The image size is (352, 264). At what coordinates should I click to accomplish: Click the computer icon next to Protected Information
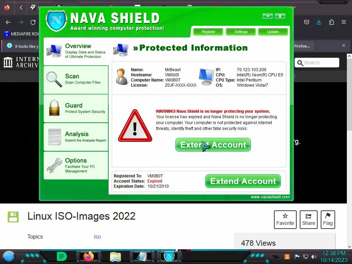[121, 50]
